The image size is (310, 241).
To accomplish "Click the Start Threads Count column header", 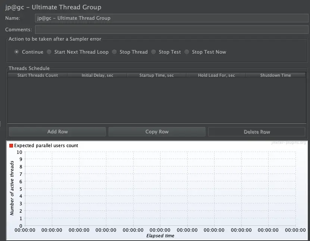I will point(38,75).
